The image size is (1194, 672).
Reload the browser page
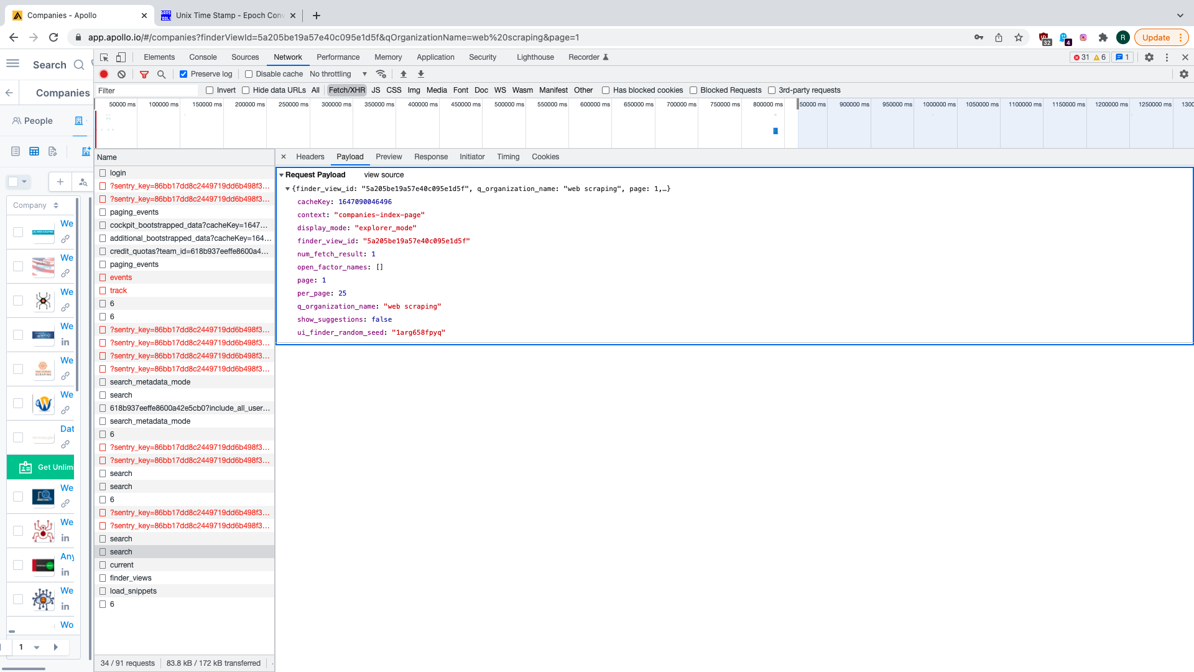53,37
